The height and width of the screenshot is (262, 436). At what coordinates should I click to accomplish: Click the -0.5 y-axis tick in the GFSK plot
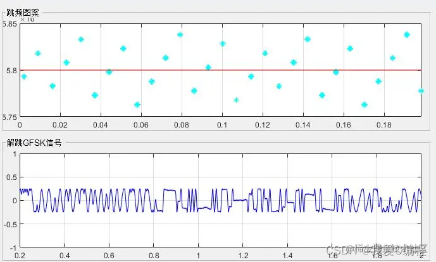[x=11, y=224]
